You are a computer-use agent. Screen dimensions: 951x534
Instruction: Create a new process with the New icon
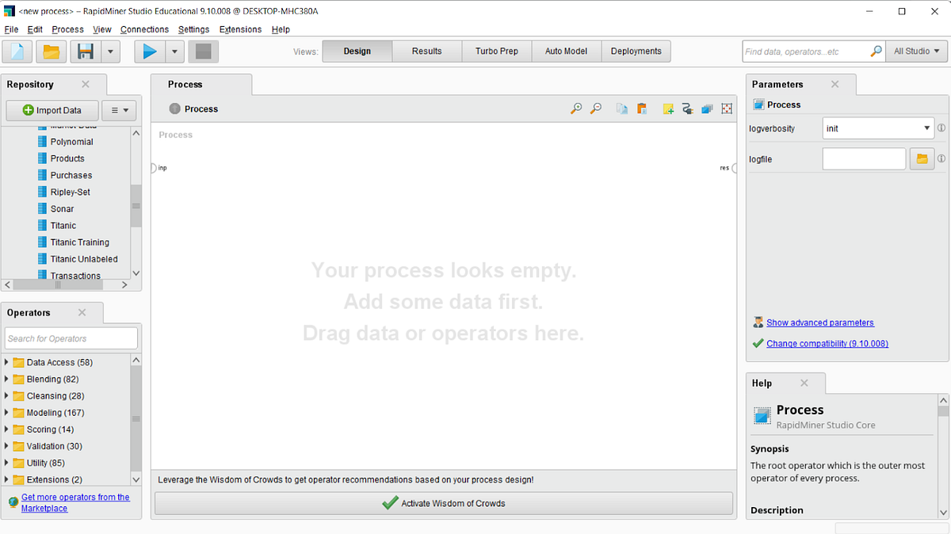coord(17,51)
